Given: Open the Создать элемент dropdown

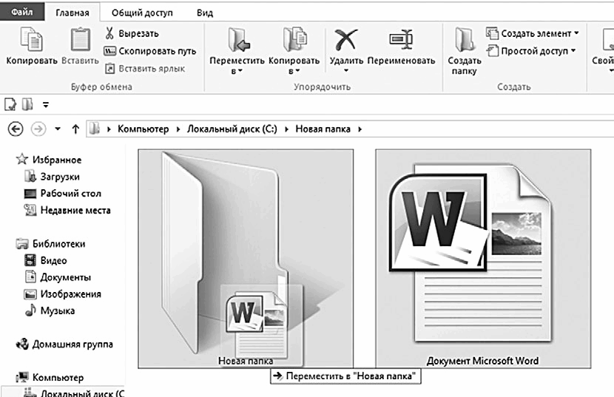Looking at the screenshot, I should pos(533,33).
